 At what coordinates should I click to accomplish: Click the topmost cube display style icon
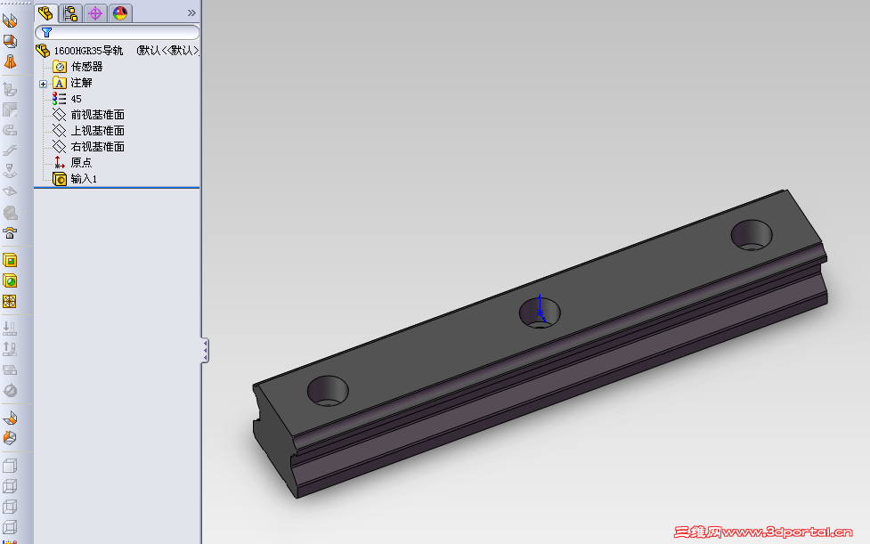coord(10,466)
